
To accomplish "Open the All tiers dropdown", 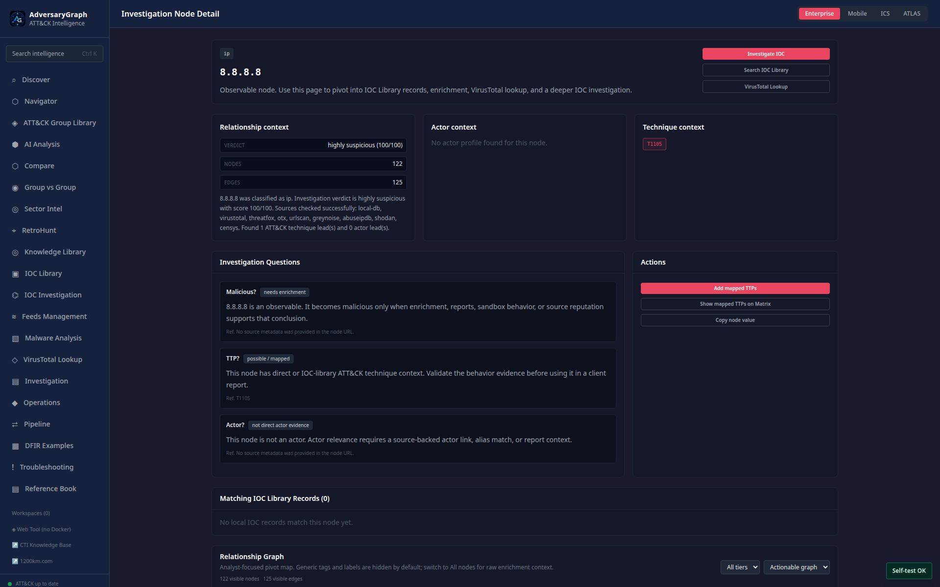I will pos(740,567).
